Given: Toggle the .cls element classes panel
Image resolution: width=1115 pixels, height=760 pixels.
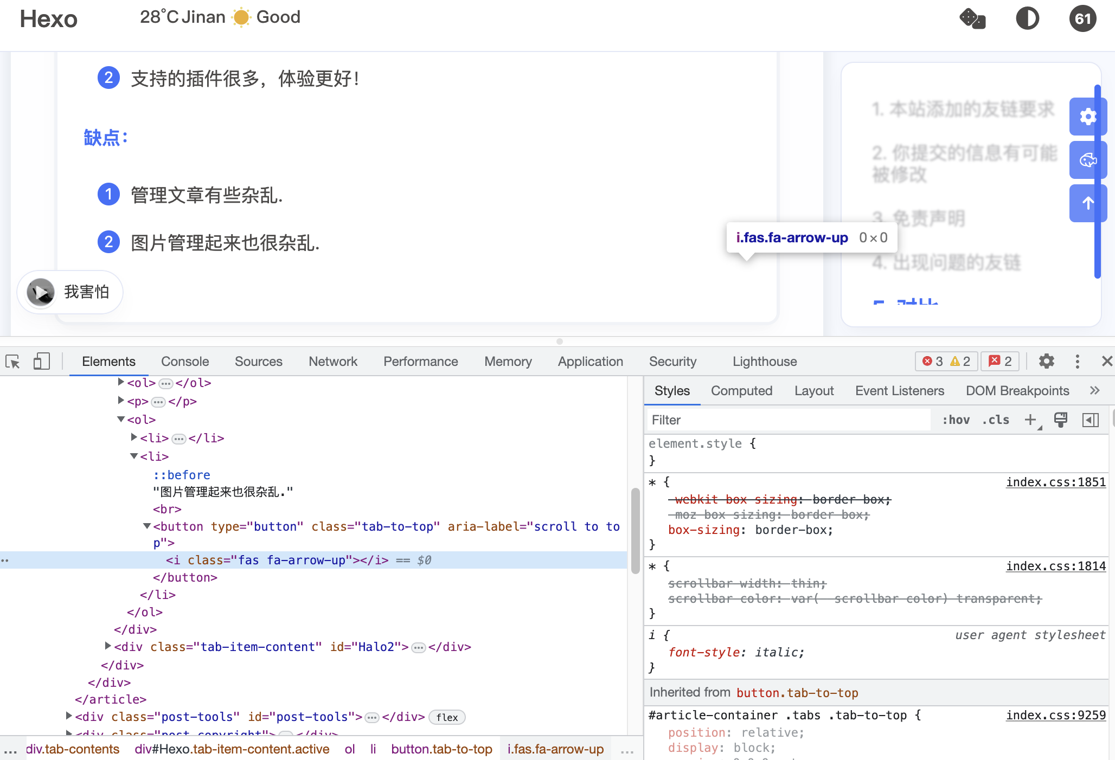Looking at the screenshot, I should (996, 420).
